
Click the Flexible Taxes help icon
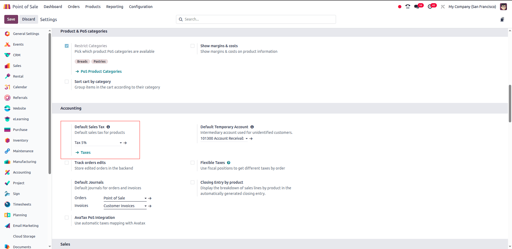[229, 163]
